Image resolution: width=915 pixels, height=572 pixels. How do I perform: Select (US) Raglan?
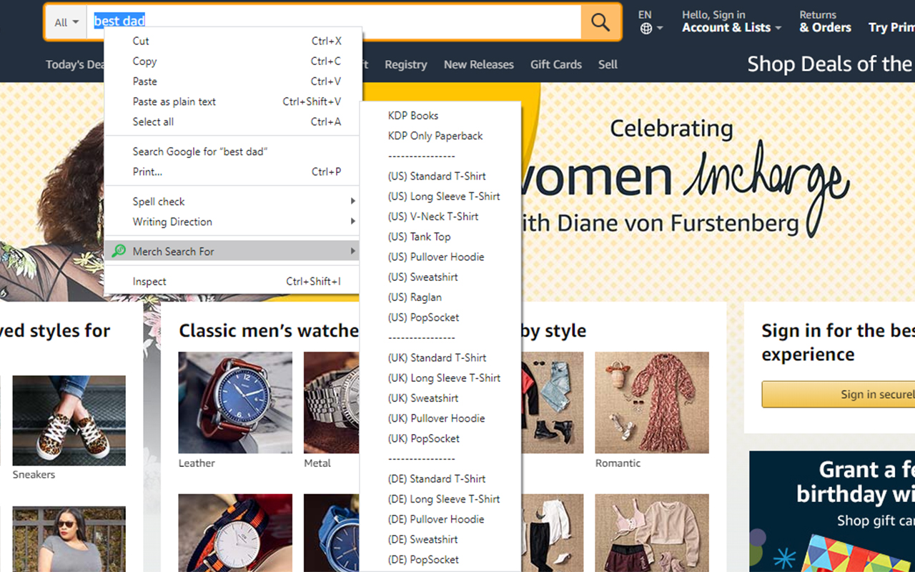tap(440, 297)
